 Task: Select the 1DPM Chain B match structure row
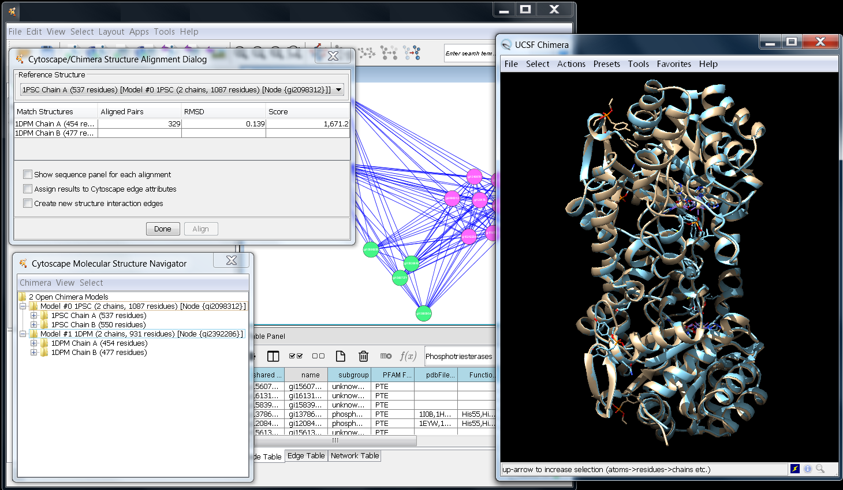(x=55, y=133)
